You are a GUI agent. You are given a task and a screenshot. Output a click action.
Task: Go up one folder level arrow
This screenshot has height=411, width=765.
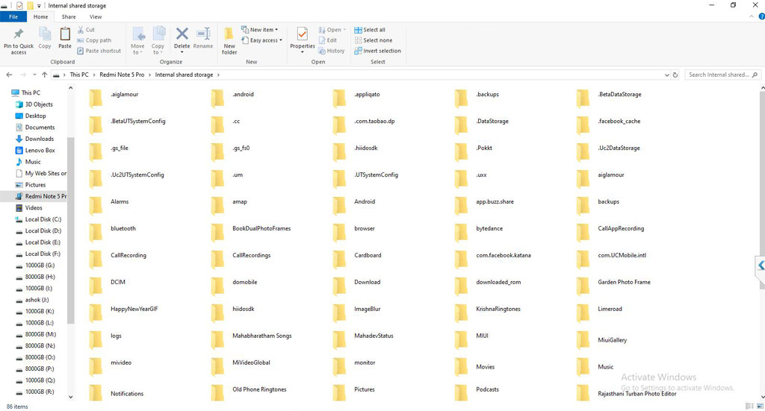pyautogui.click(x=44, y=75)
